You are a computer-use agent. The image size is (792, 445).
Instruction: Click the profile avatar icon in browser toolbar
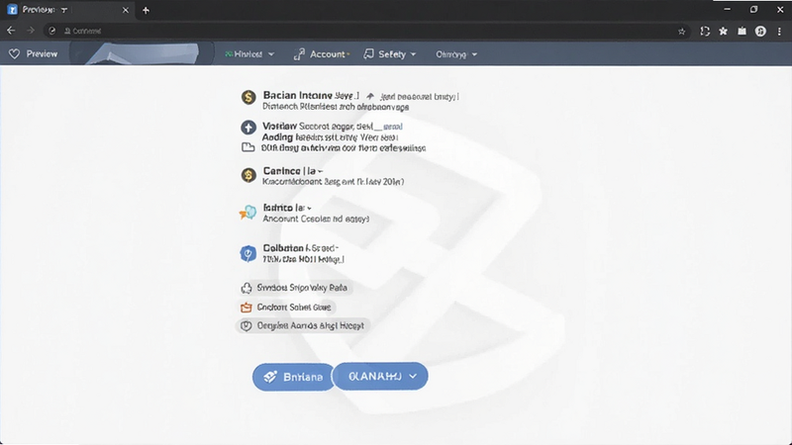click(760, 32)
